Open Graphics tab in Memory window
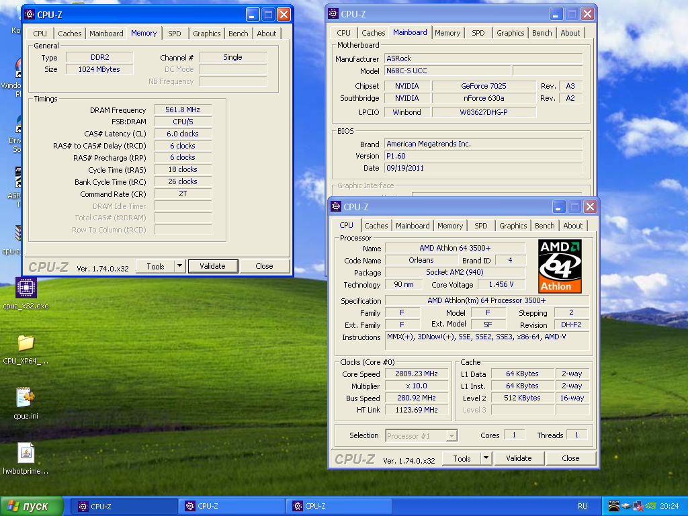The width and height of the screenshot is (688, 516). 207,34
